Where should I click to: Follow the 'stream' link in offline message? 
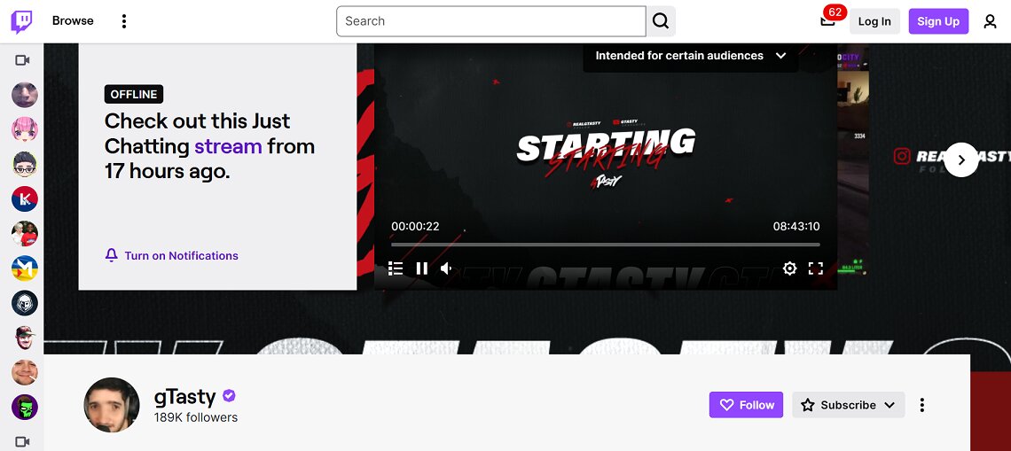pos(228,146)
